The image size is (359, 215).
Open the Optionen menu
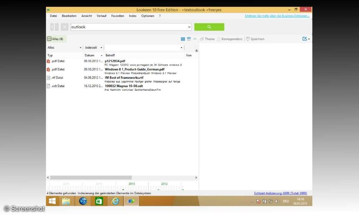148,16
